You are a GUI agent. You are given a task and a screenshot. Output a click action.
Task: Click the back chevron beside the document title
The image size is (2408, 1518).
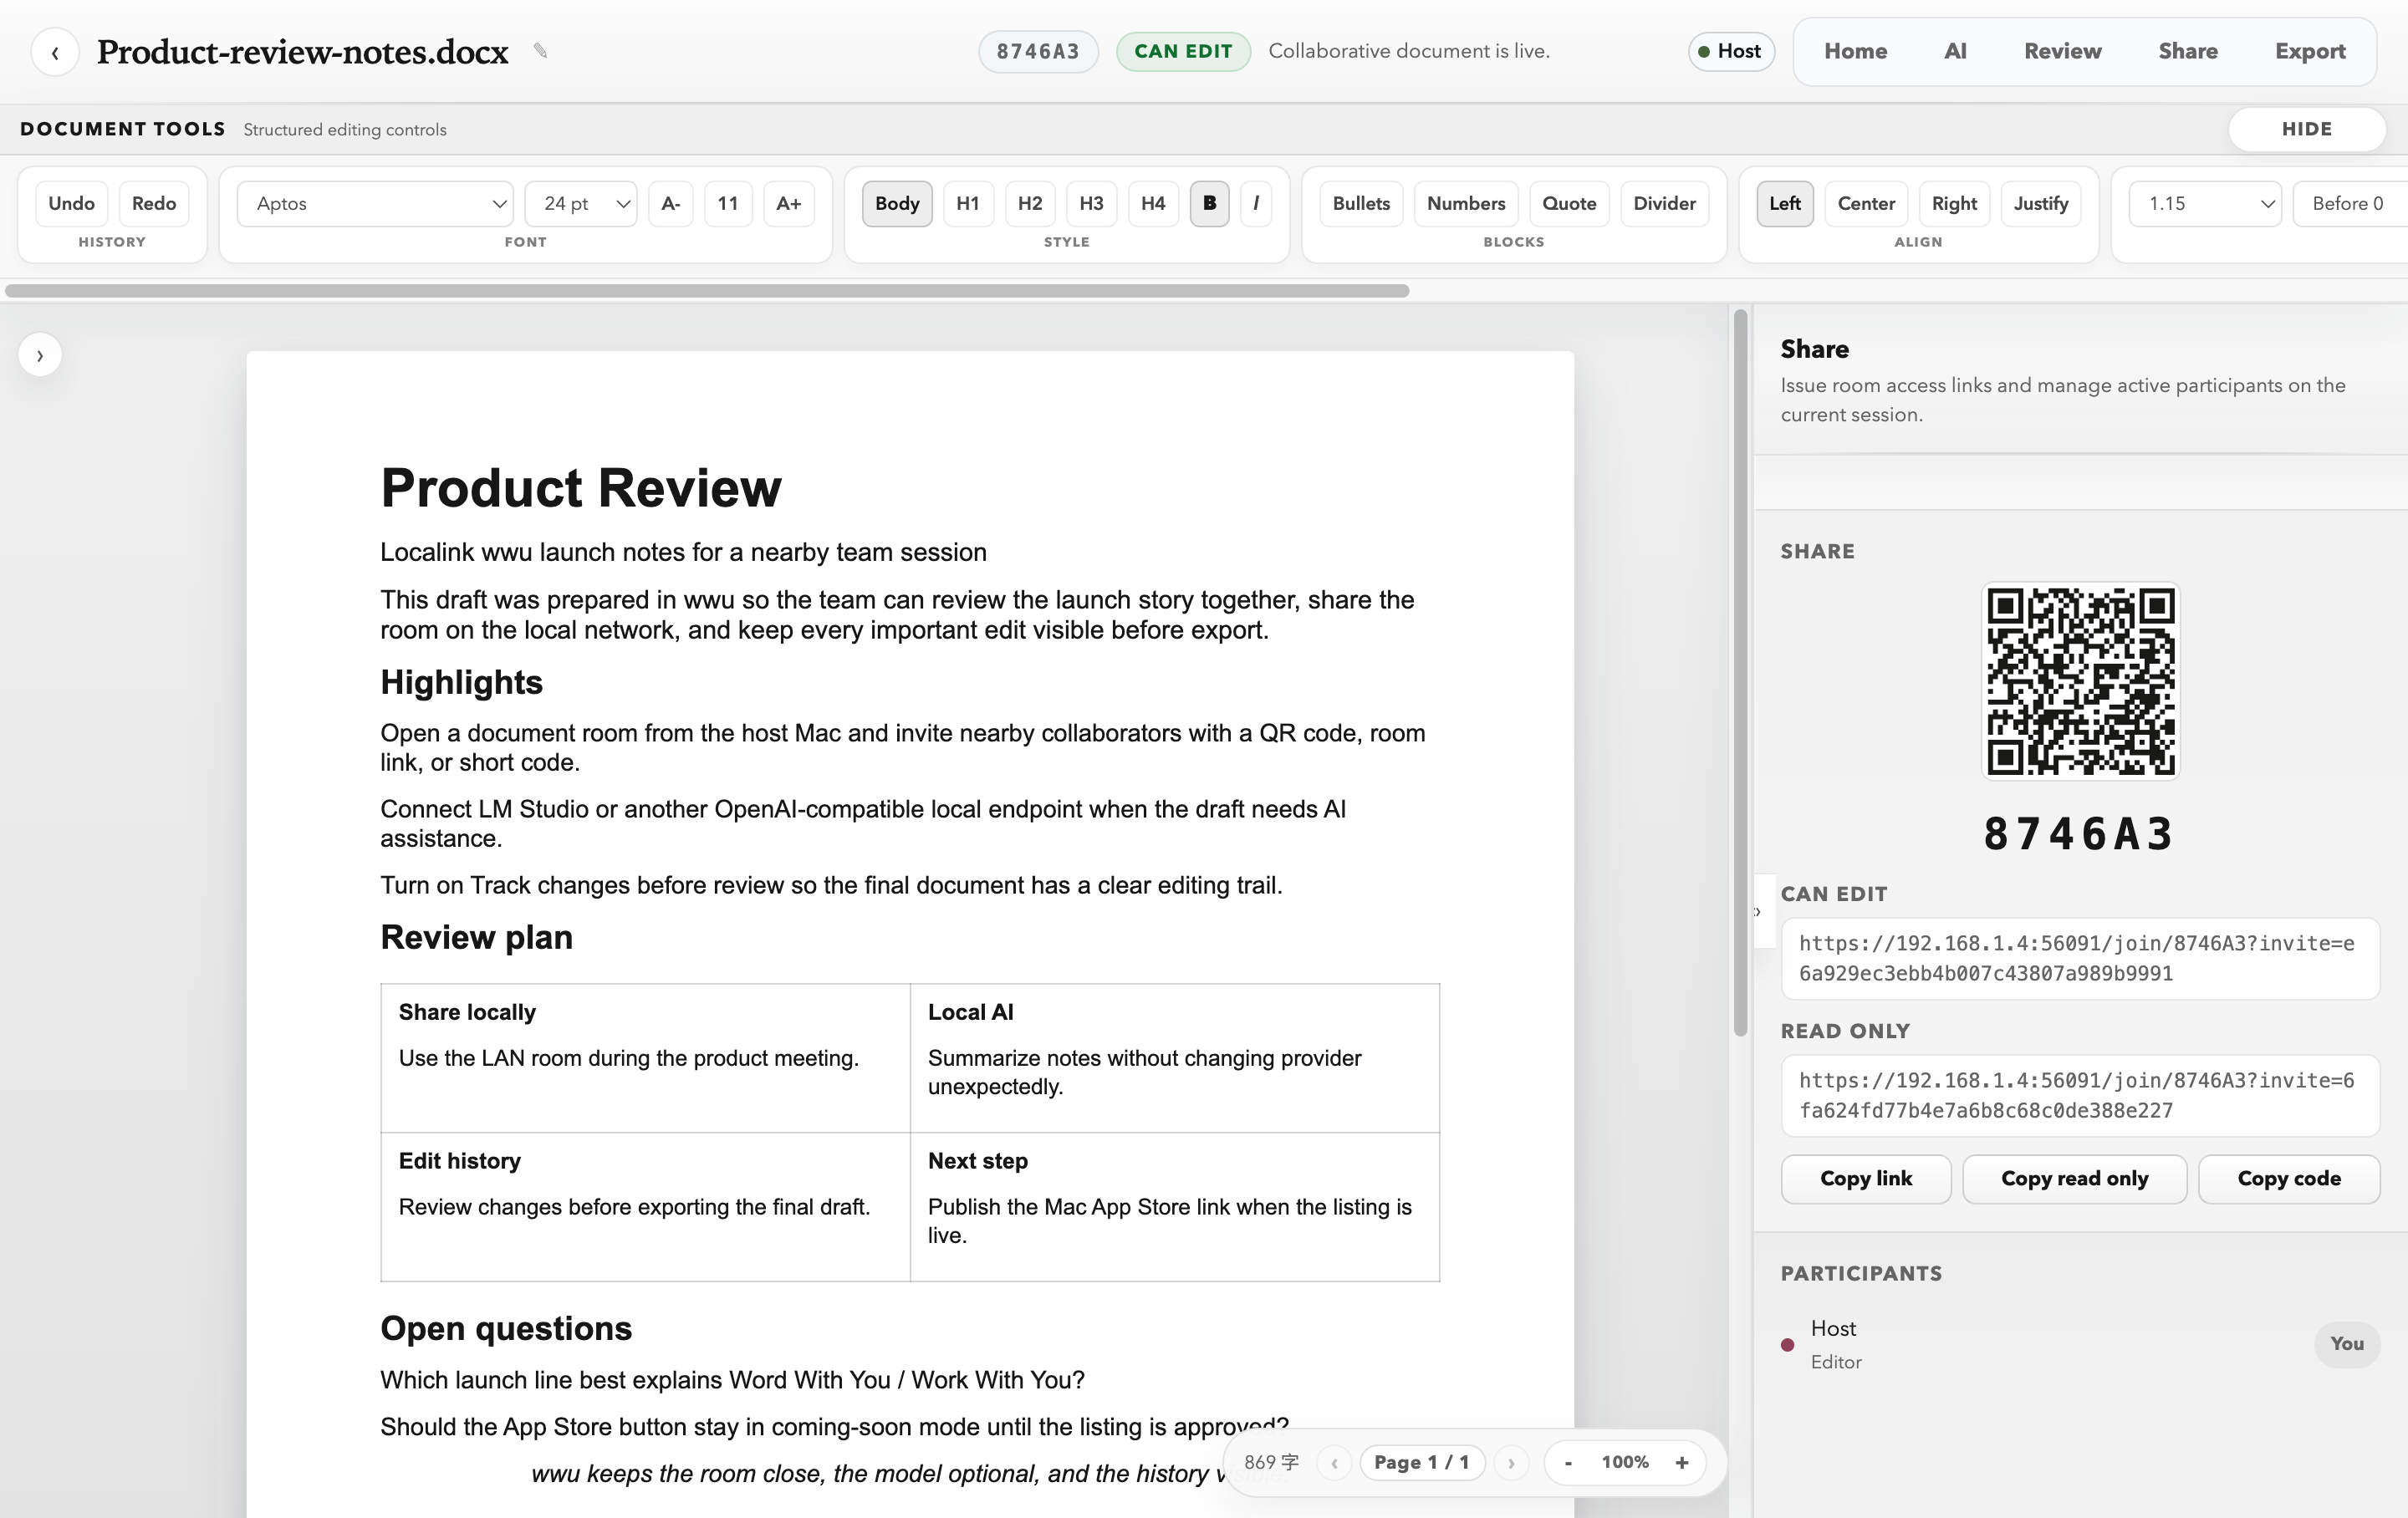pos(55,52)
